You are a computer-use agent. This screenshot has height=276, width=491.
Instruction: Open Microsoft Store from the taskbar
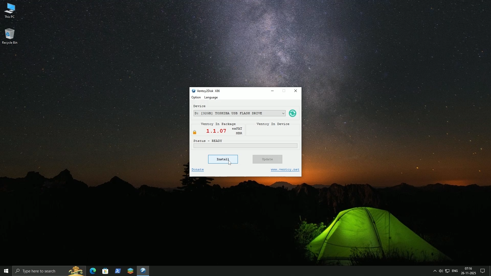click(105, 271)
